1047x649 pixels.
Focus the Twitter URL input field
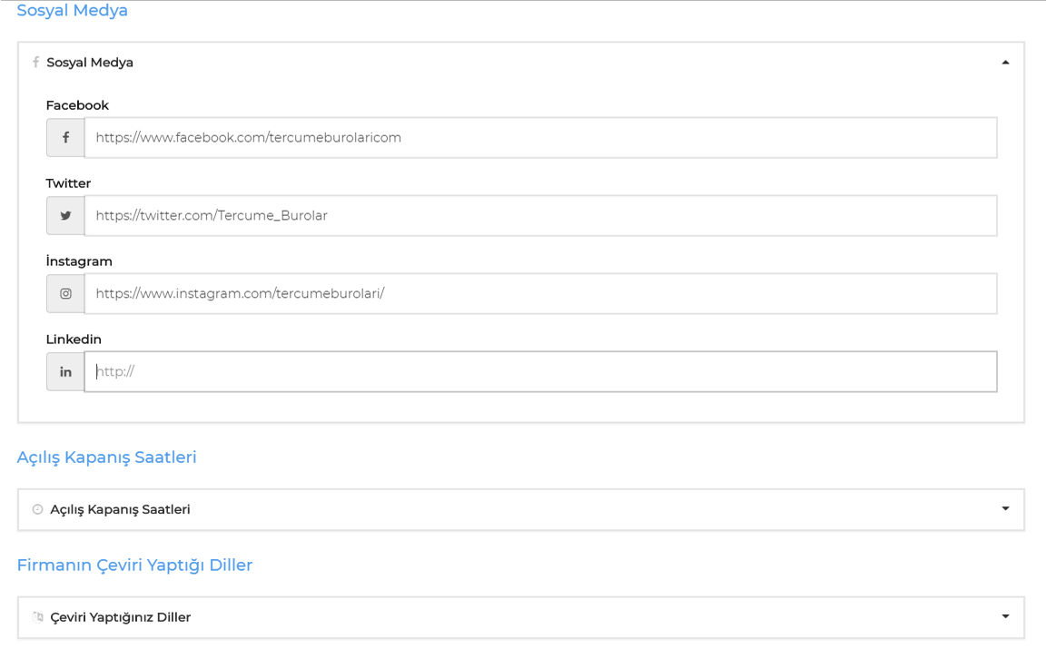point(541,216)
